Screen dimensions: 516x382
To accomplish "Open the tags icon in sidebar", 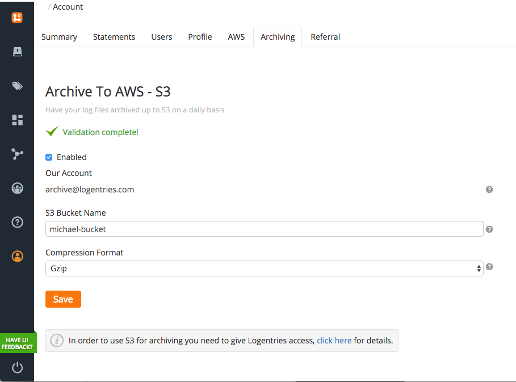I will coord(17,86).
